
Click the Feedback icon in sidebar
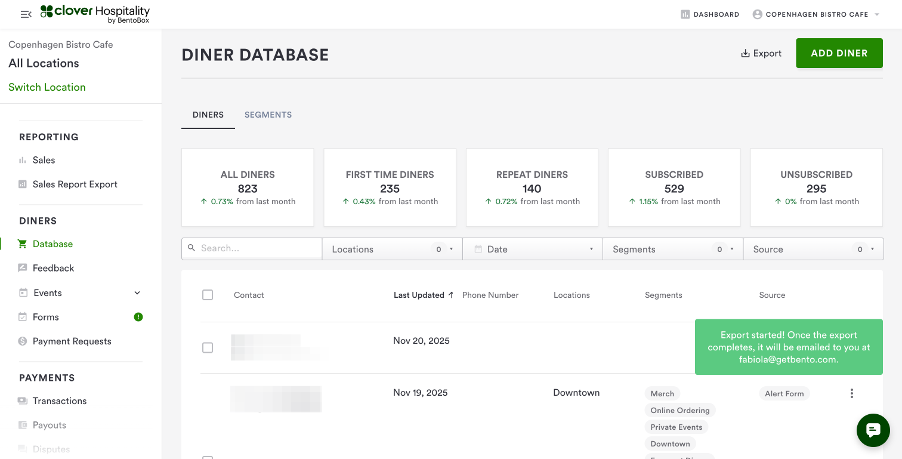point(23,268)
